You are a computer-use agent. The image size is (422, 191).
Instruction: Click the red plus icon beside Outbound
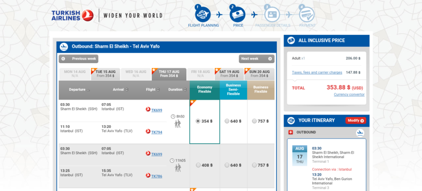290,132
